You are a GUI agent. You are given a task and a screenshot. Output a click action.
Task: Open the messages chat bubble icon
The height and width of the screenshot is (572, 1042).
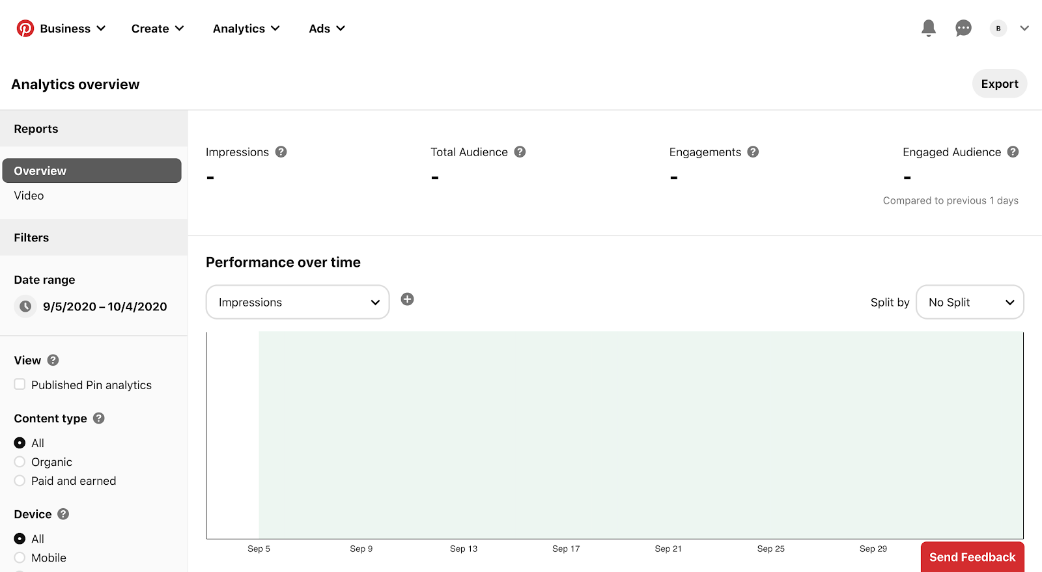coord(963,28)
